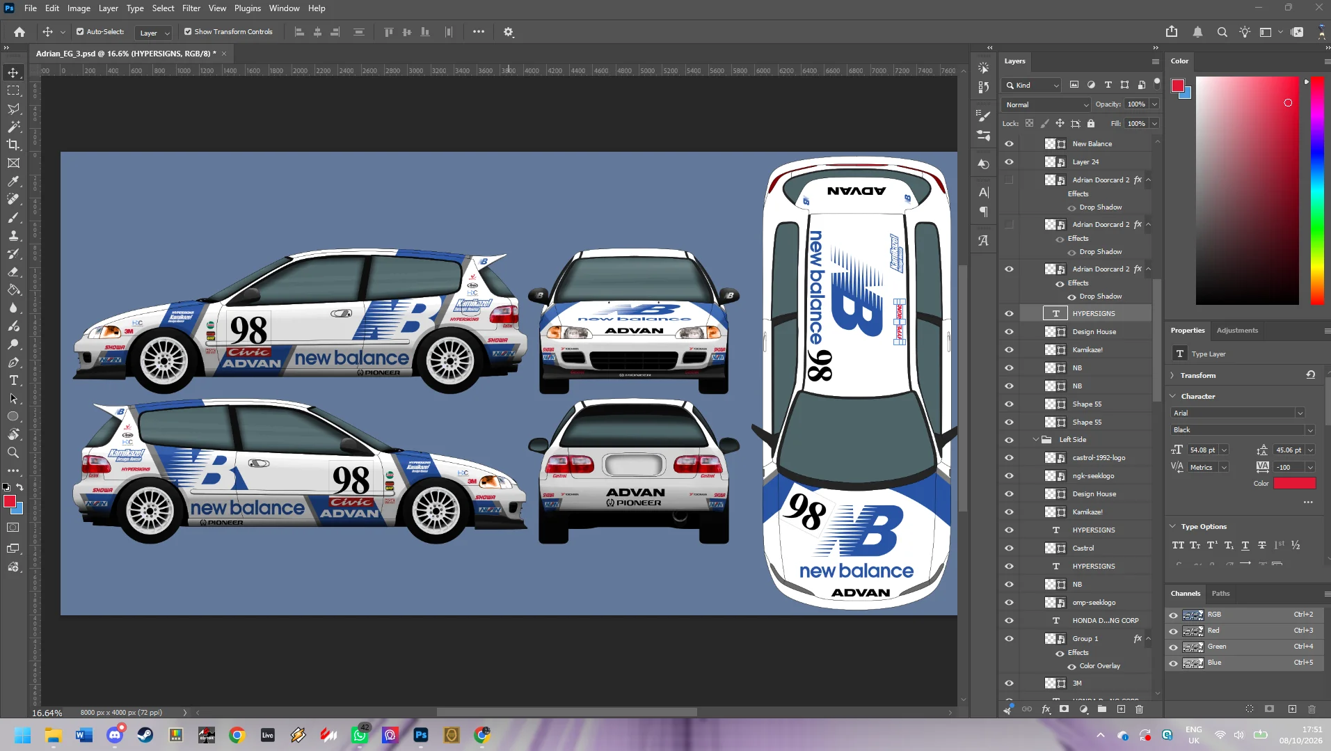Select the Magic Wand tool
This screenshot has width=1331, height=751.
click(13, 127)
